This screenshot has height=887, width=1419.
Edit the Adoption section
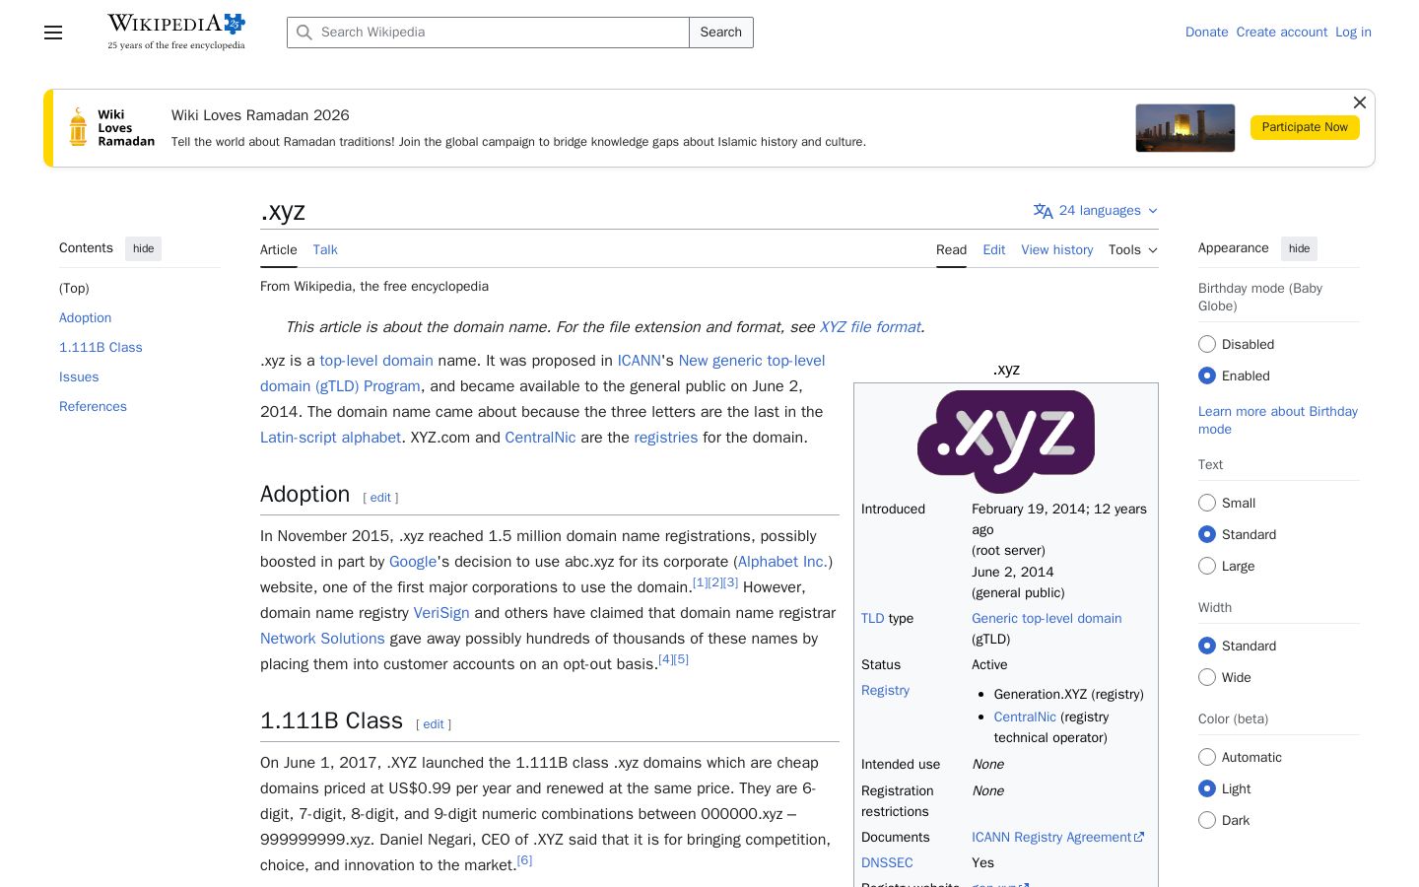point(380,498)
